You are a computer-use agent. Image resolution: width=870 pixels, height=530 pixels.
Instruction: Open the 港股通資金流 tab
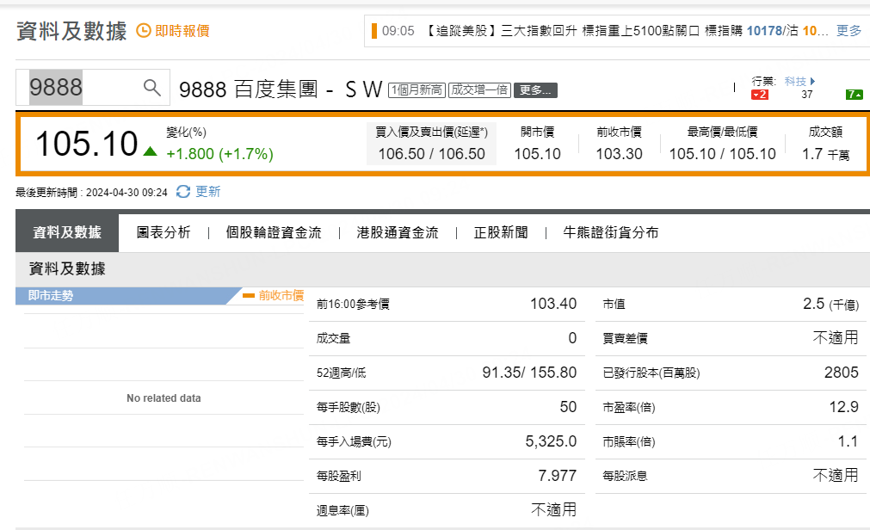[x=398, y=232]
